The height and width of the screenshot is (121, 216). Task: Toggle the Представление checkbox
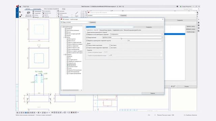click(87, 37)
